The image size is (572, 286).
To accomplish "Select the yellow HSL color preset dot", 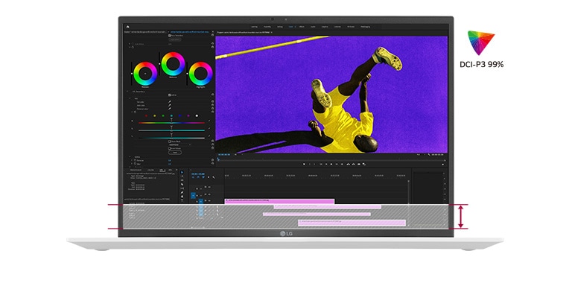I will (155, 115).
